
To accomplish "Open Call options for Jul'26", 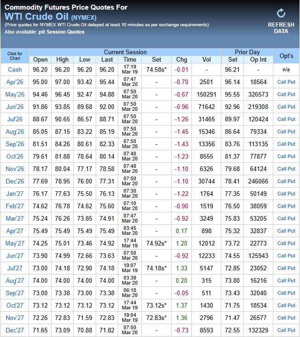I will pos(282,119).
